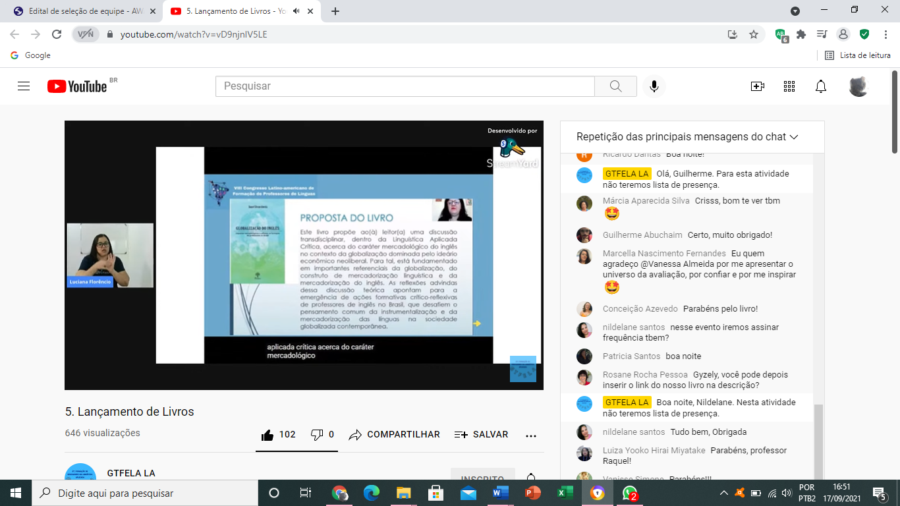Click the COMPARTILHAR share button
This screenshot has height=506, width=900.
click(394, 435)
